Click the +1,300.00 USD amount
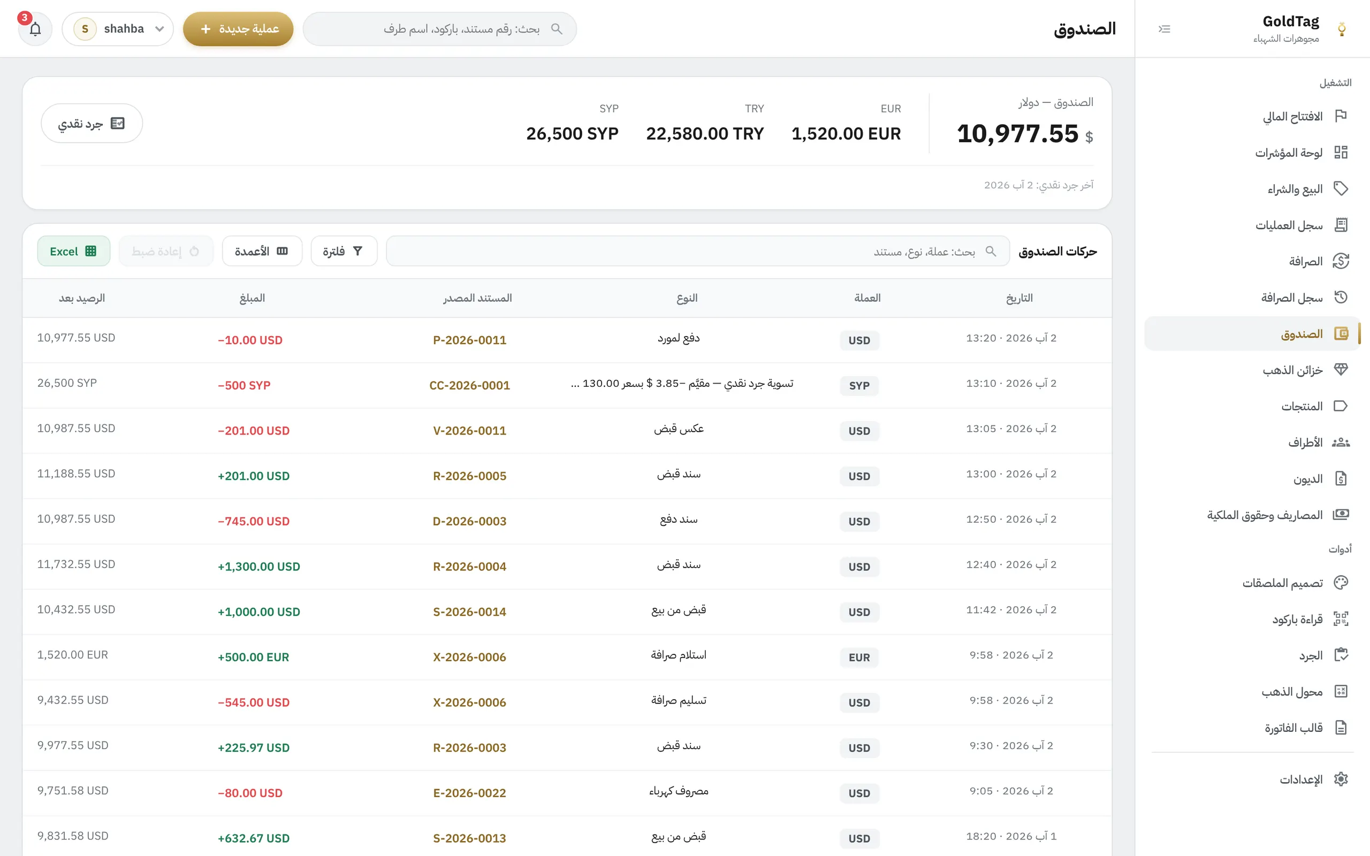The height and width of the screenshot is (856, 1370). [x=258, y=566]
